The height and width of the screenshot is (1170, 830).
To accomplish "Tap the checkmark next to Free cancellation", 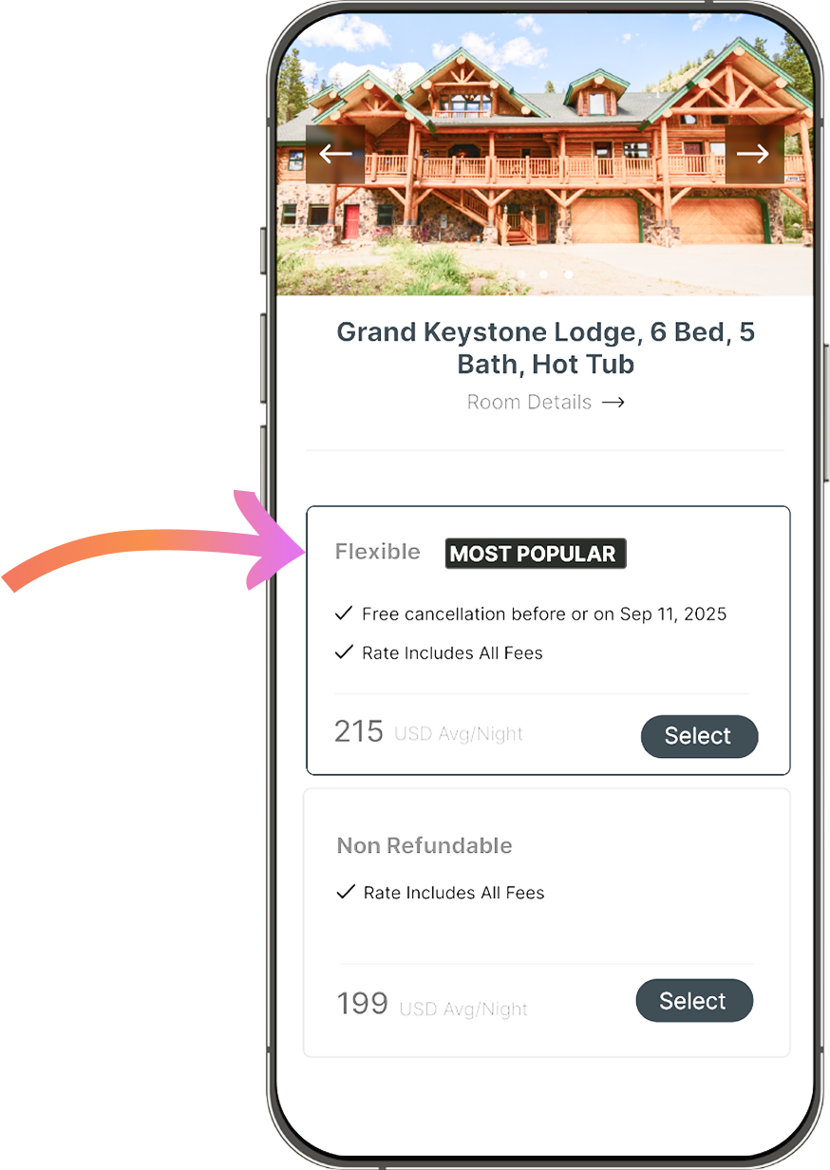I will pyautogui.click(x=344, y=613).
